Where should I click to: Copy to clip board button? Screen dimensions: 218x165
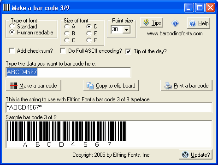point(111,86)
